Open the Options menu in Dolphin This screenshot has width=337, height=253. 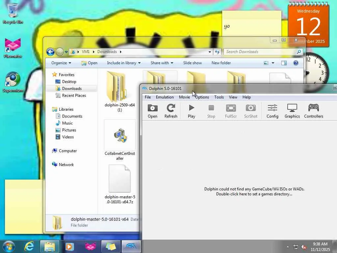click(202, 97)
